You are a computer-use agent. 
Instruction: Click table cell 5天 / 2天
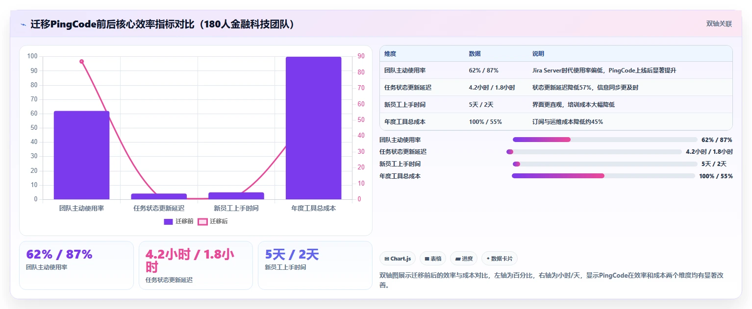[481, 105]
